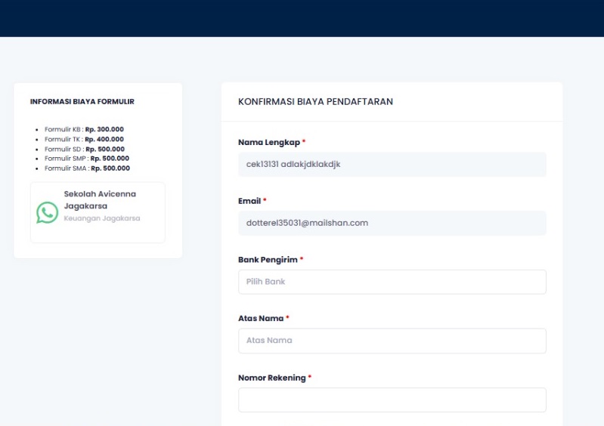
Task: Click the Bank Pengirim label
Action: coord(268,260)
